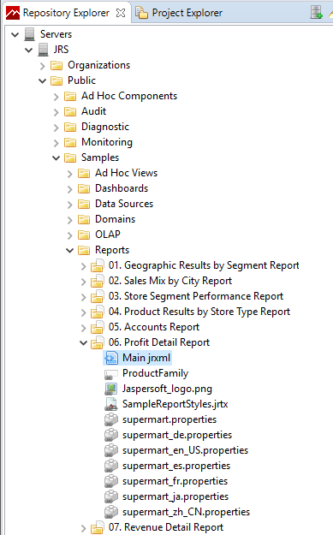Expand the Data Sources folder

pyautogui.click(x=69, y=205)
